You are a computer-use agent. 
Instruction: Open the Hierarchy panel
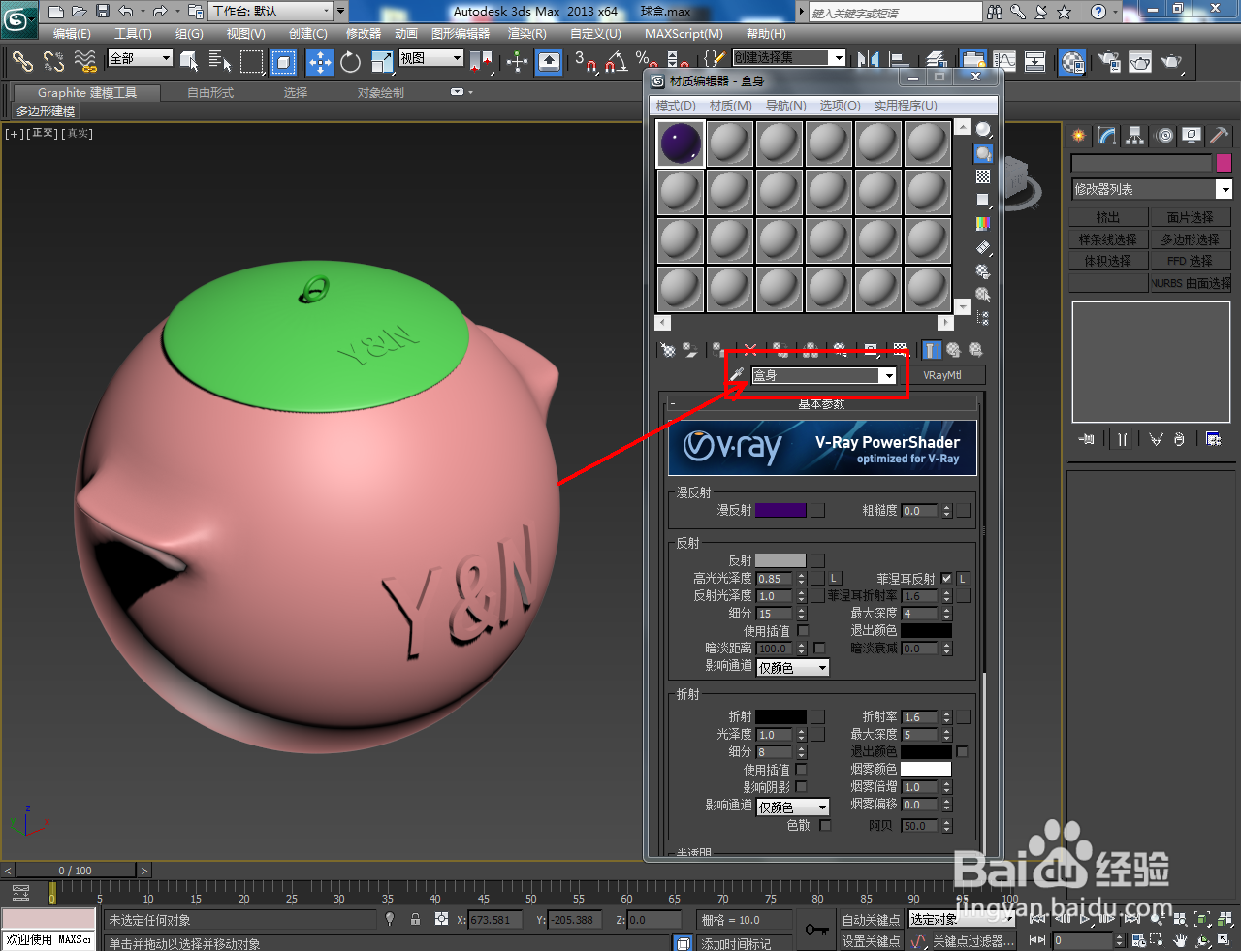click(1133, 136)
